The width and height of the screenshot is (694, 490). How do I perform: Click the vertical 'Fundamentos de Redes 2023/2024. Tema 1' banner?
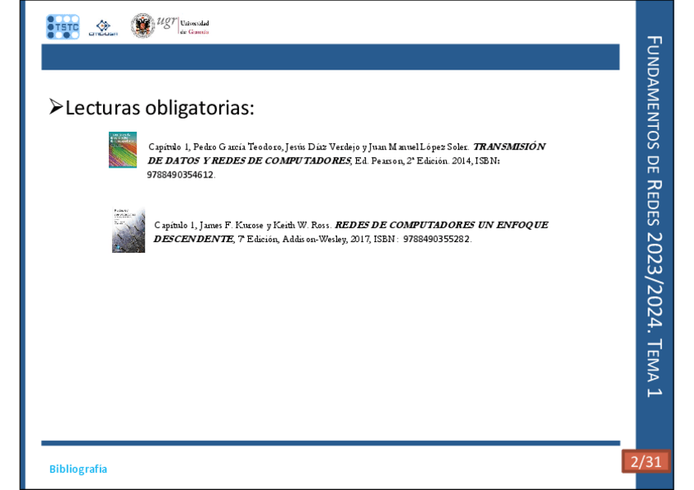pyautogui.click(x=654, y=216)
